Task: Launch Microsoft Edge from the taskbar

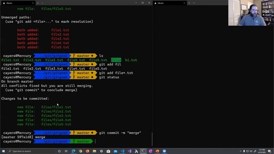Action: coord(73,151)
